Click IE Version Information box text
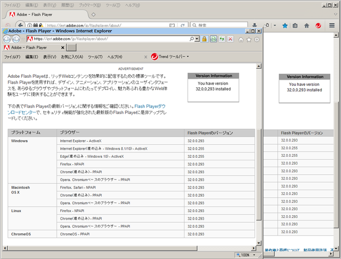The height and width of the screenshot is (259, 341). click(213, 86)
